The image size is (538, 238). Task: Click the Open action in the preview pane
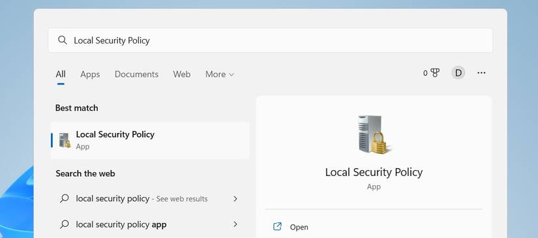pos(374,227)
